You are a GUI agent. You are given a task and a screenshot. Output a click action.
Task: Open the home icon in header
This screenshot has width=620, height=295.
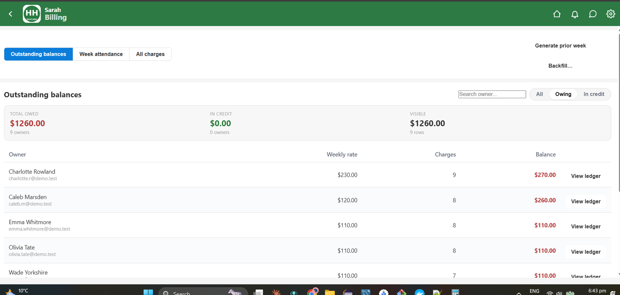[557, 14]
